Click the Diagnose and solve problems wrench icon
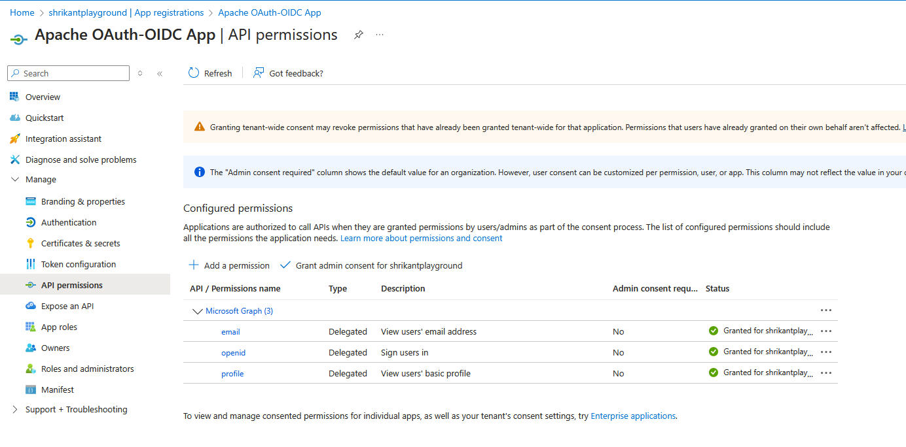The width and height of the screenshot is (906, 447). pos(14,159)
